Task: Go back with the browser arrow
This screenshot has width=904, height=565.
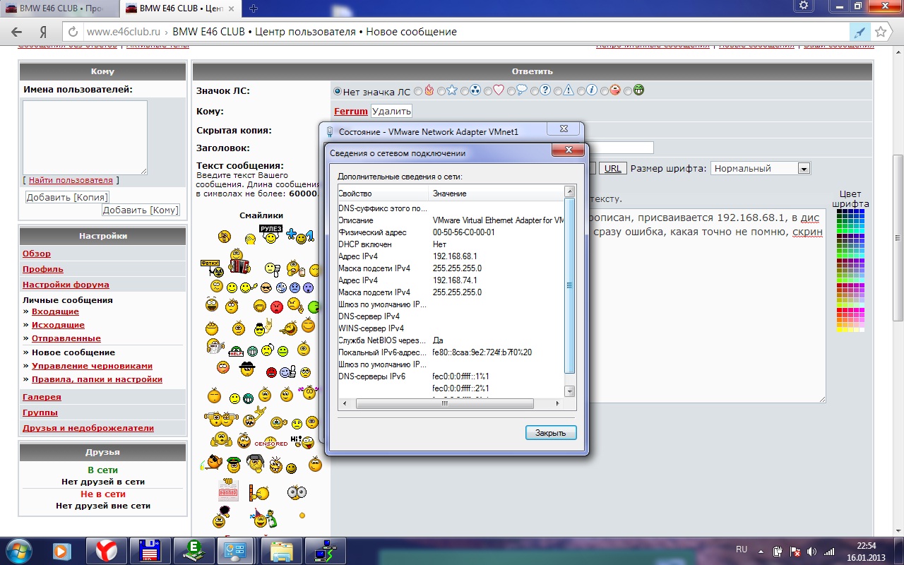Action: click(x=17, y=32)
